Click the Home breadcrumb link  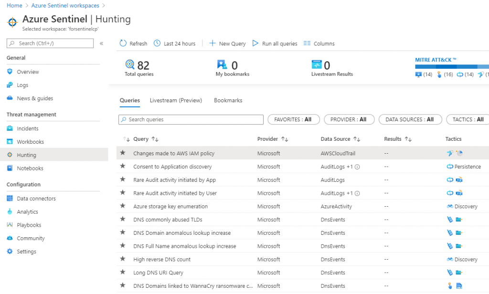(14, 6)
